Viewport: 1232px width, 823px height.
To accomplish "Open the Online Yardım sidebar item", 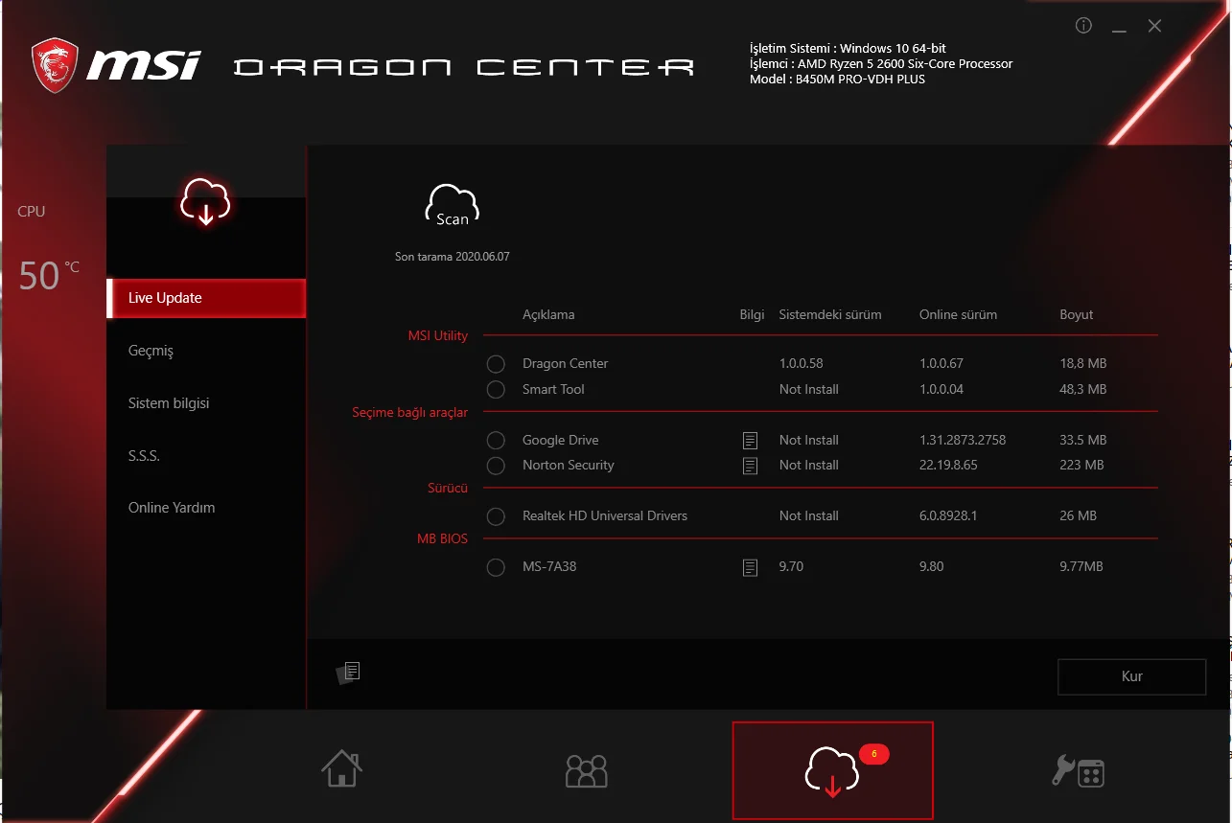I will (x=172, y=508).
